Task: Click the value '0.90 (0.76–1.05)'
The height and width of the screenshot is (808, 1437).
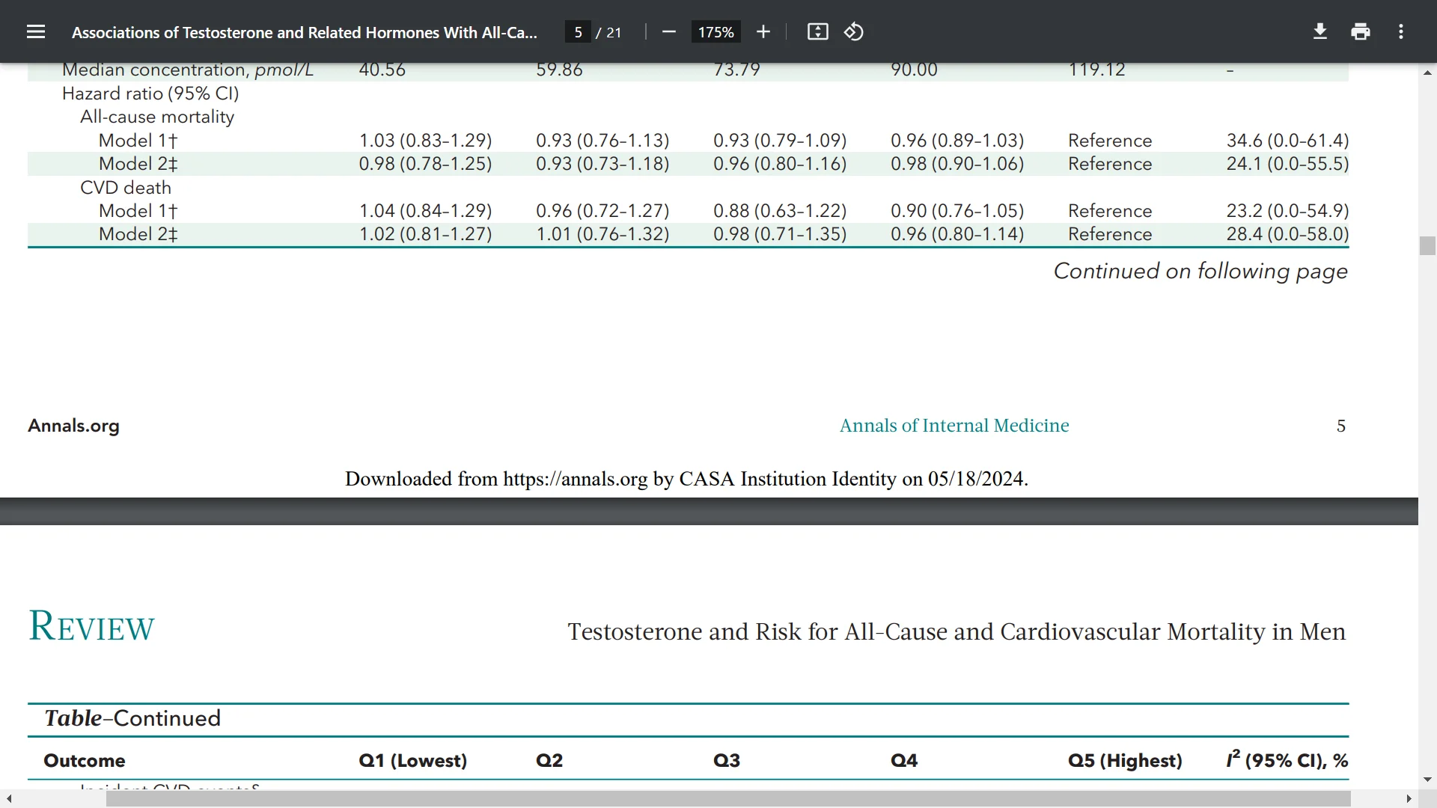Action: 957,211
